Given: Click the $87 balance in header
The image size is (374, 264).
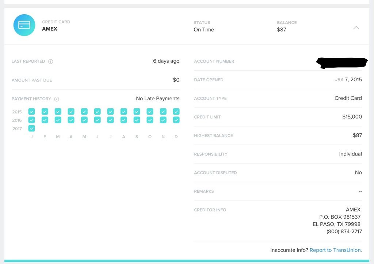Looking at the screenshot, I should coord(282,30).
